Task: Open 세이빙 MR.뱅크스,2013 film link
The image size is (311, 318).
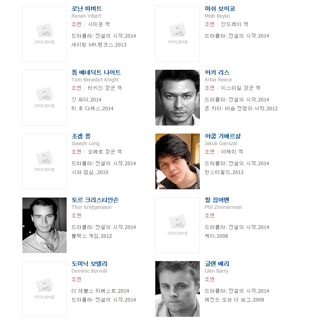Action: 99,45
